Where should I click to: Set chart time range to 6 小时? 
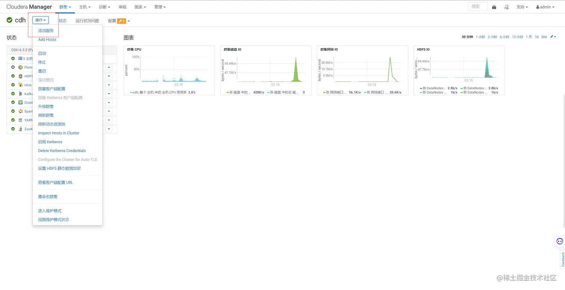(x=504, y=37)
